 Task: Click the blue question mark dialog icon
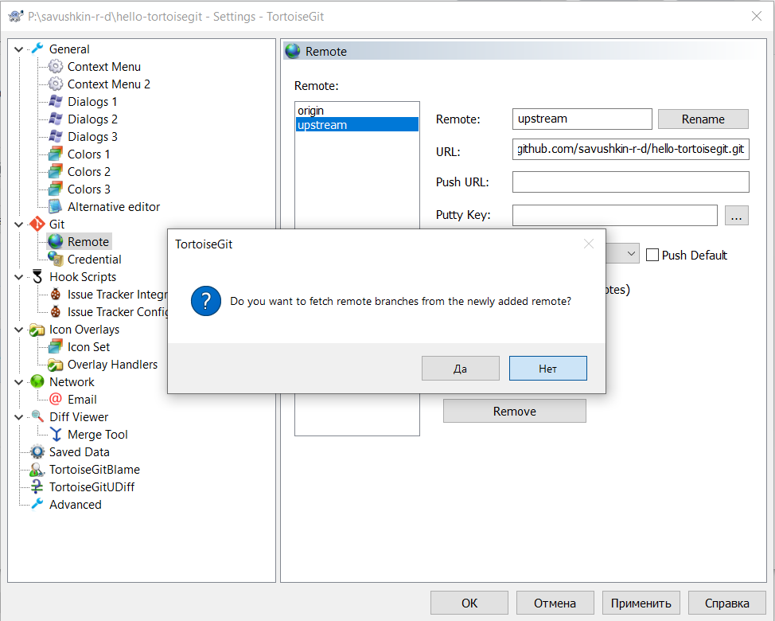pyautogui.click(x=205, y=301)
